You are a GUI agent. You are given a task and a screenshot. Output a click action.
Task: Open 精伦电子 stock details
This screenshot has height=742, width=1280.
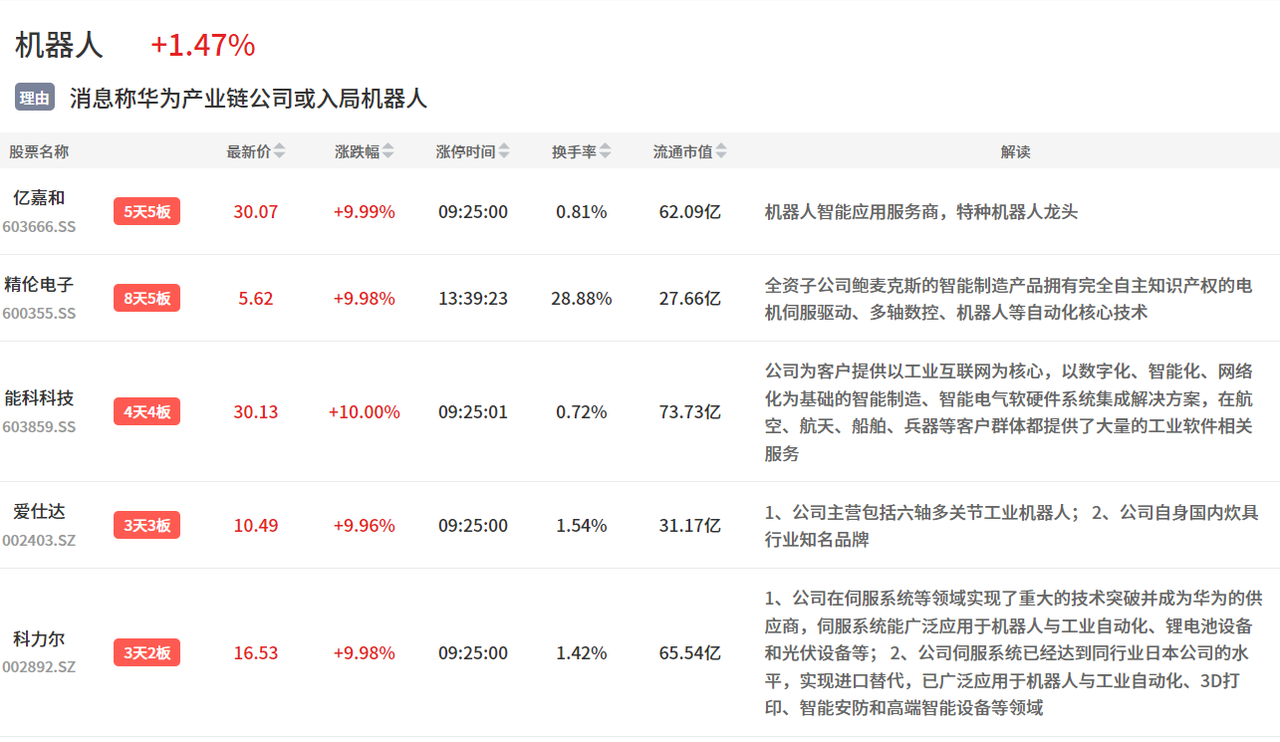pyautogui.click(x=39, y=284)
